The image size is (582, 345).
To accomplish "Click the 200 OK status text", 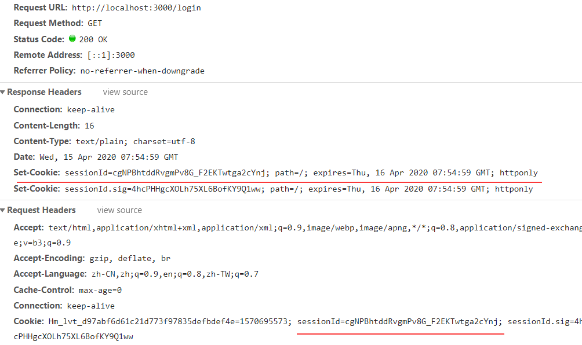I will tap(93, 39).
